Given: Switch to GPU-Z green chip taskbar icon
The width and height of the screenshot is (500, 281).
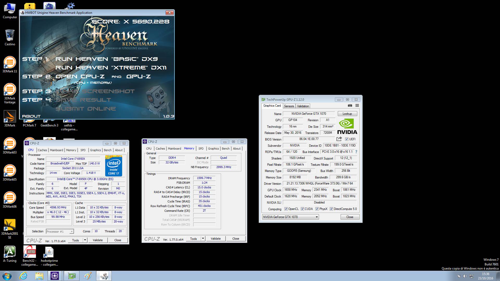Looking at the screenshot, I should click(x=71, y=276).
